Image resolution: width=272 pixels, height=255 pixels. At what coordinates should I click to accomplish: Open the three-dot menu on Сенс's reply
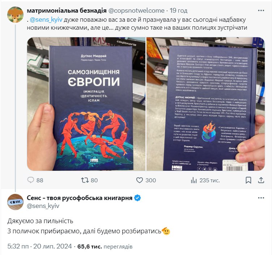coord(261,198)
